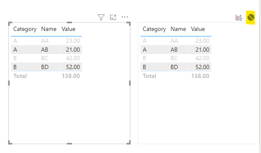Click 21.00 value in left table
This screenshot has height=153, width=261.
(73, 50)
